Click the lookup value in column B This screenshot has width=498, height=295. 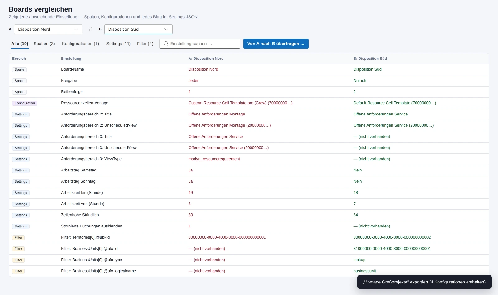[x=359, y=260]
